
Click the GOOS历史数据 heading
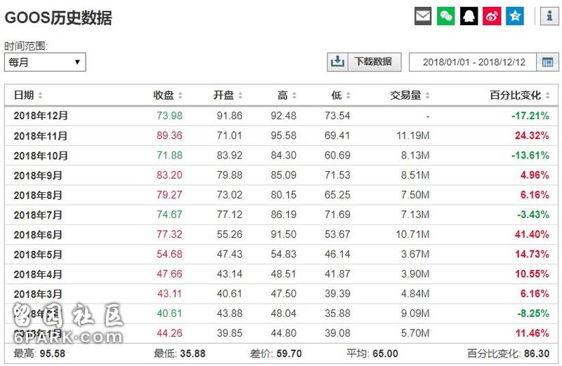click(x=58, y=18)
